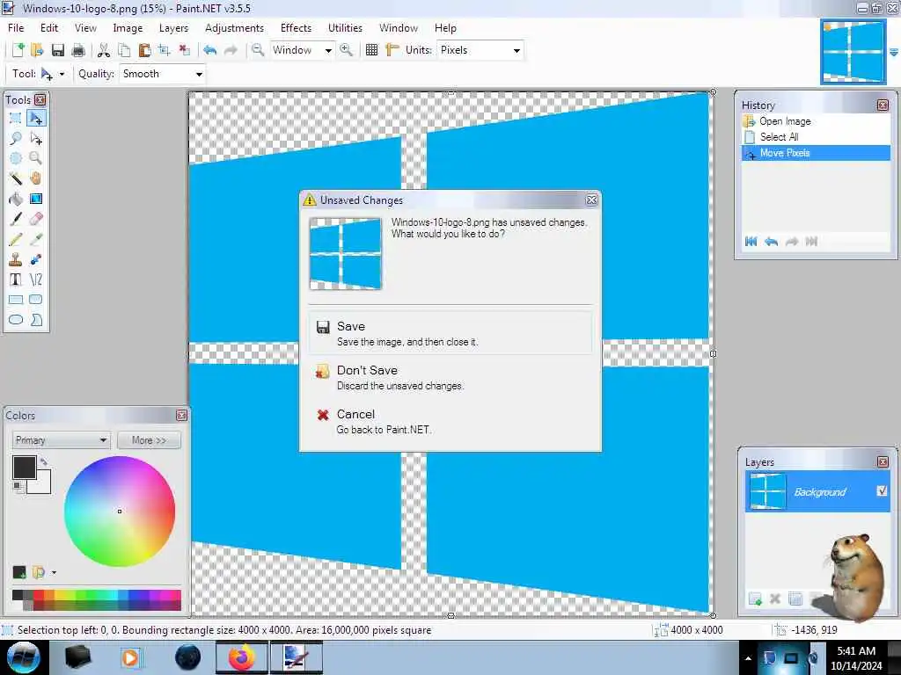The image size is (901, 675).
Task: Select the Paintbrush tool
Action: tap(16, 219)
